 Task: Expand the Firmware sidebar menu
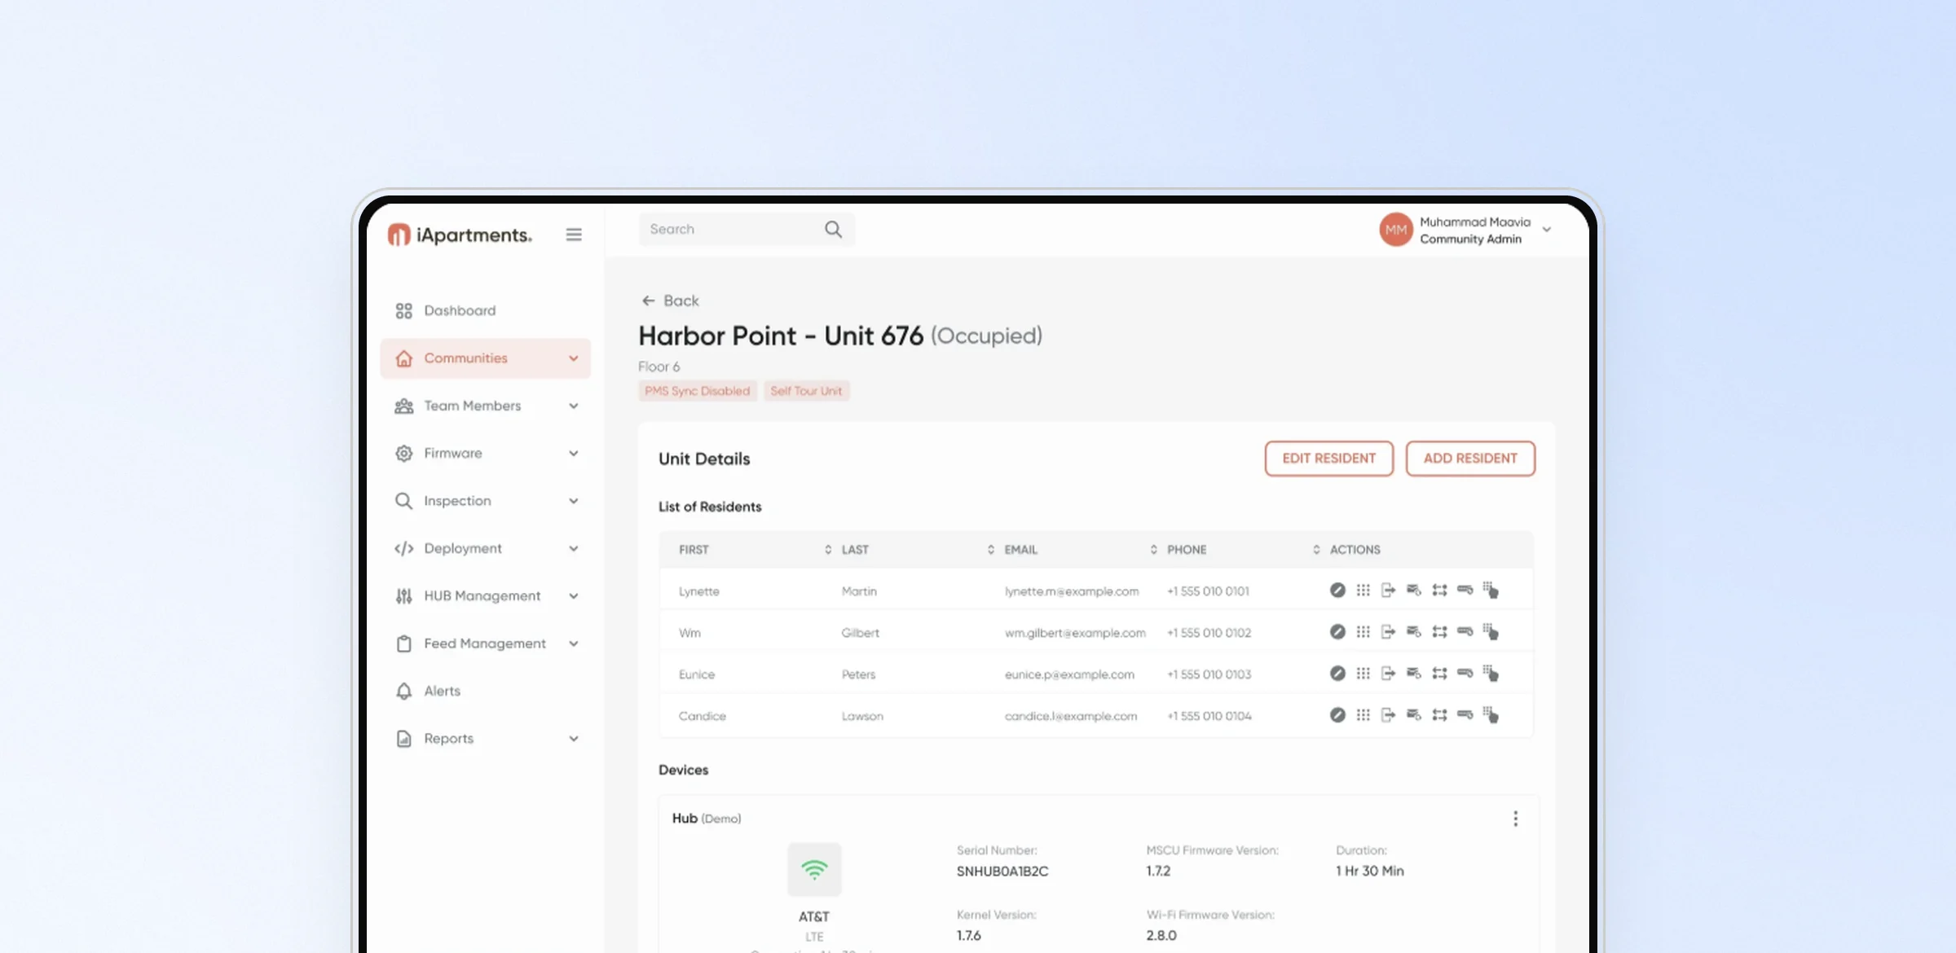click(x=485, y=453)
